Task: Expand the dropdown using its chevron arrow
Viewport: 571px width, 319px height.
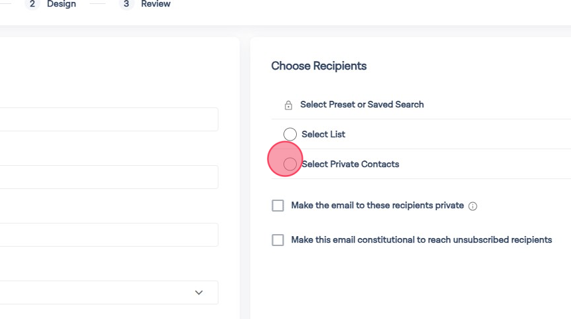Action: click(199, 292)
